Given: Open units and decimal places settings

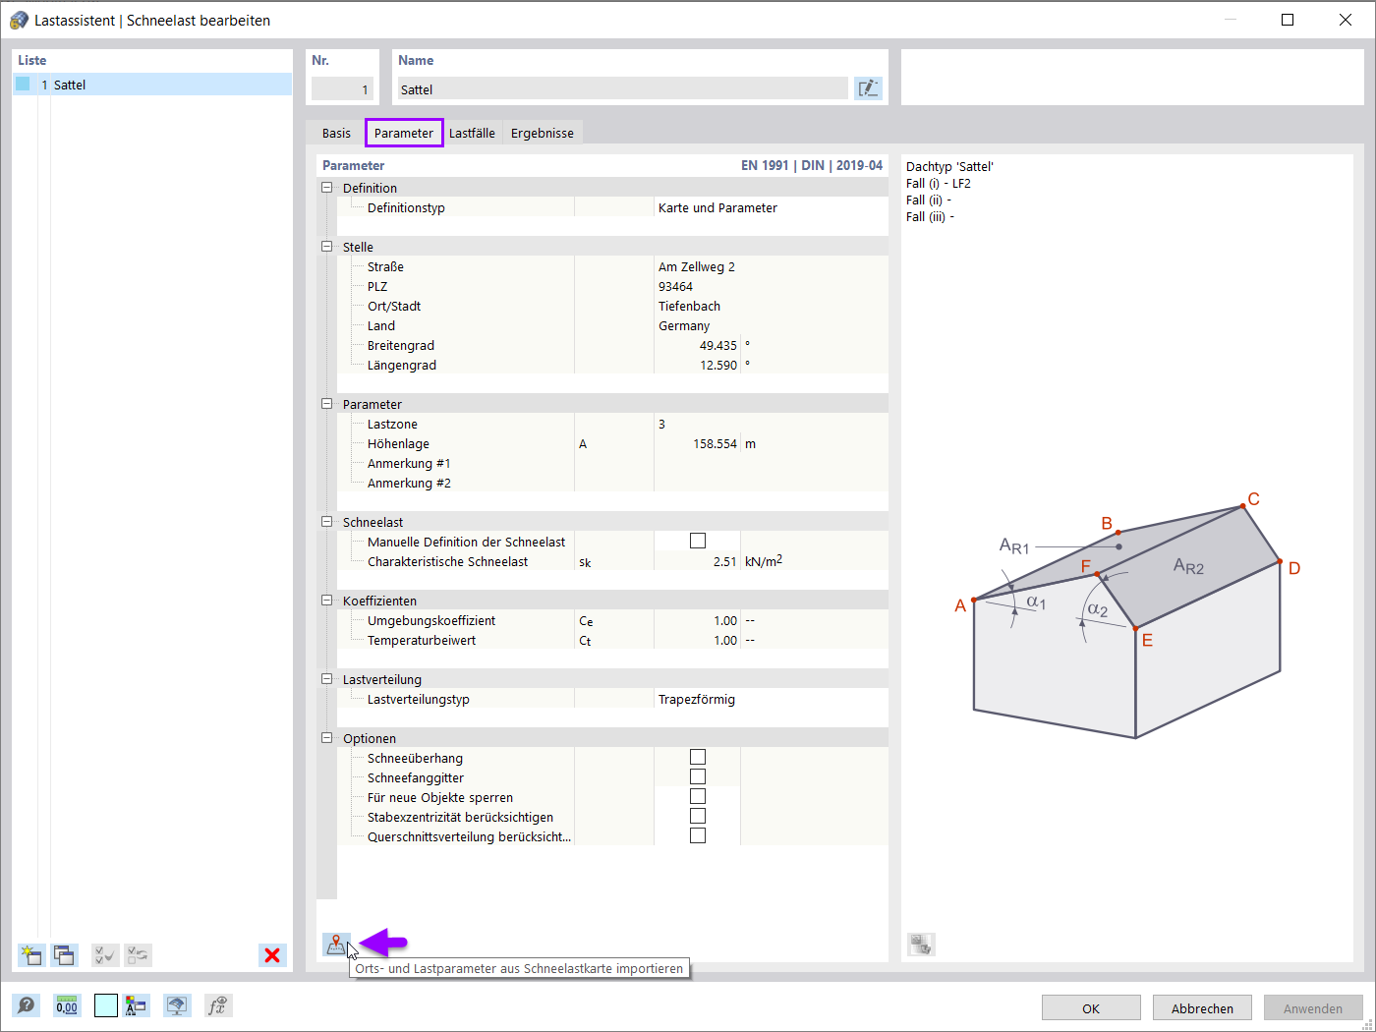Looking at the screenshot, I should coord(67,1005).
